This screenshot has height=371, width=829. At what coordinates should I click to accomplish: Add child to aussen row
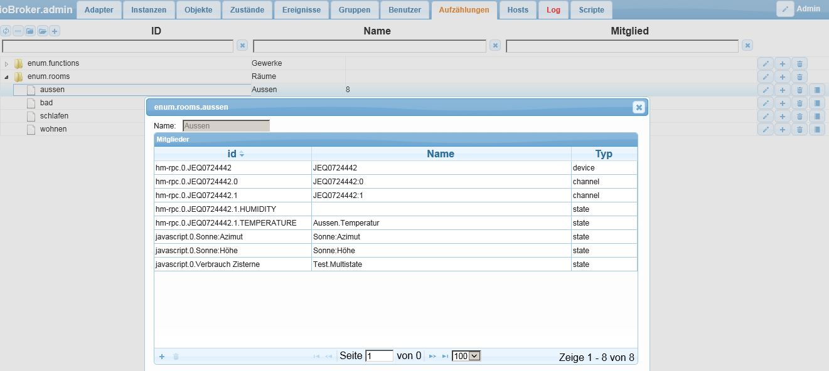click(783, 90)
